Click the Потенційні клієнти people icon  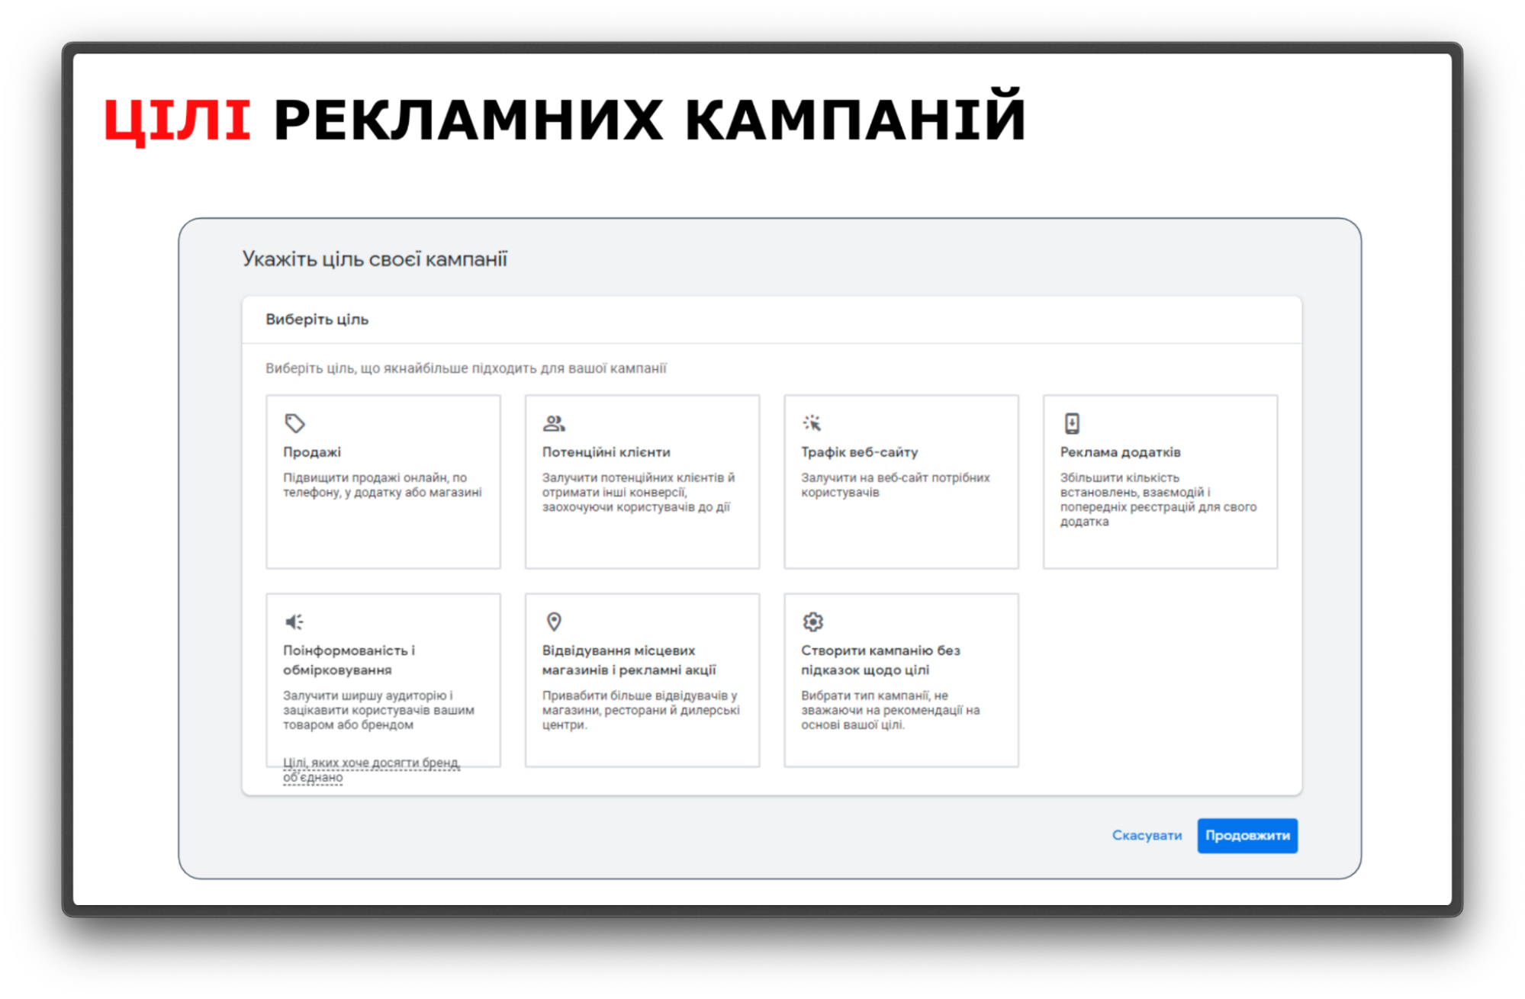point(554,423)
